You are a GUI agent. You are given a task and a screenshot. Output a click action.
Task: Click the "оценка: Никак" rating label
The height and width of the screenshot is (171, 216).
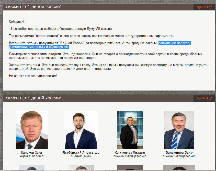coord(81,156)
